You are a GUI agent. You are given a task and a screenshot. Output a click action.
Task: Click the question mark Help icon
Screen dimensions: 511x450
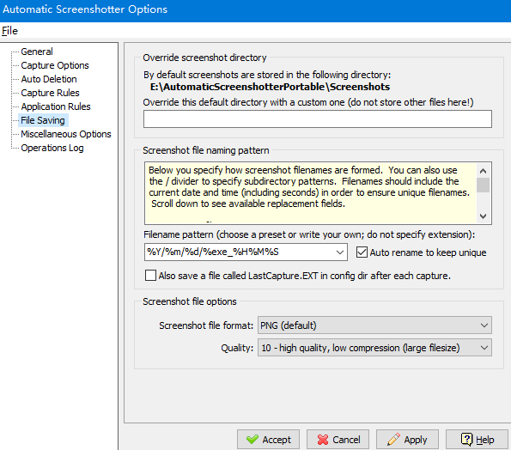[466, 439]
